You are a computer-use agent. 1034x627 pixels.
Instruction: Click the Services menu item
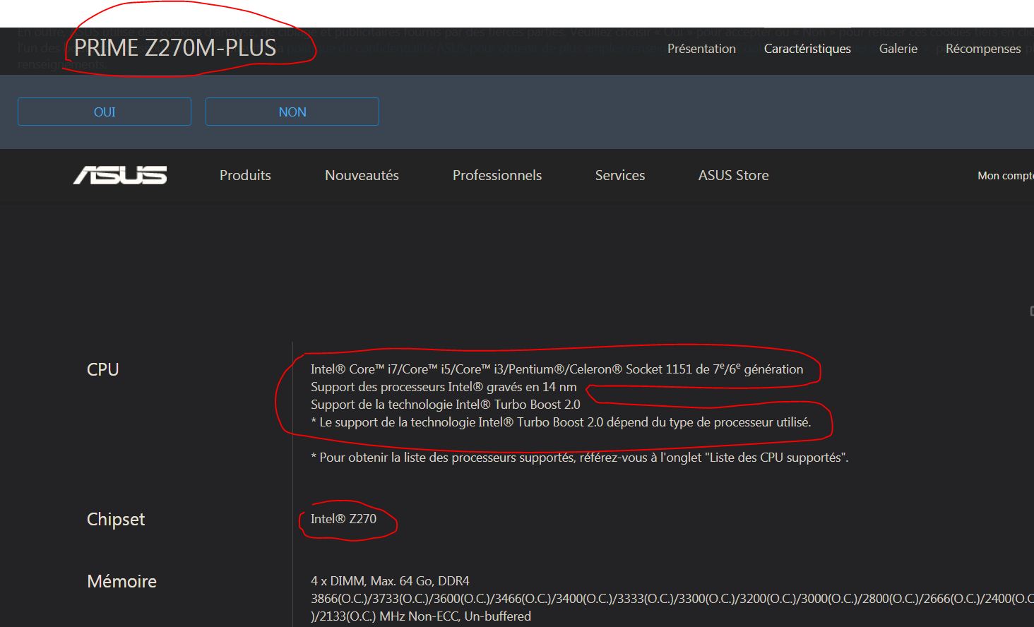point(620,175)
